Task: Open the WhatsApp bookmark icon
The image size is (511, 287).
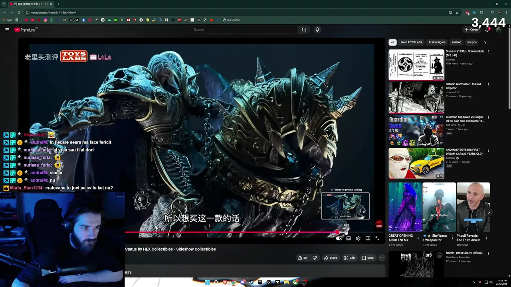Action: point(51,20)
